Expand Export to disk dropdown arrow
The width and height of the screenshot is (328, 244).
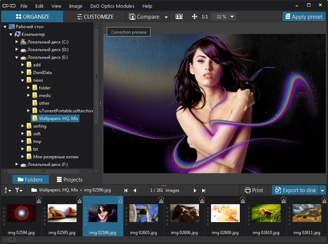pyautogui.click(x=322, y=190)
